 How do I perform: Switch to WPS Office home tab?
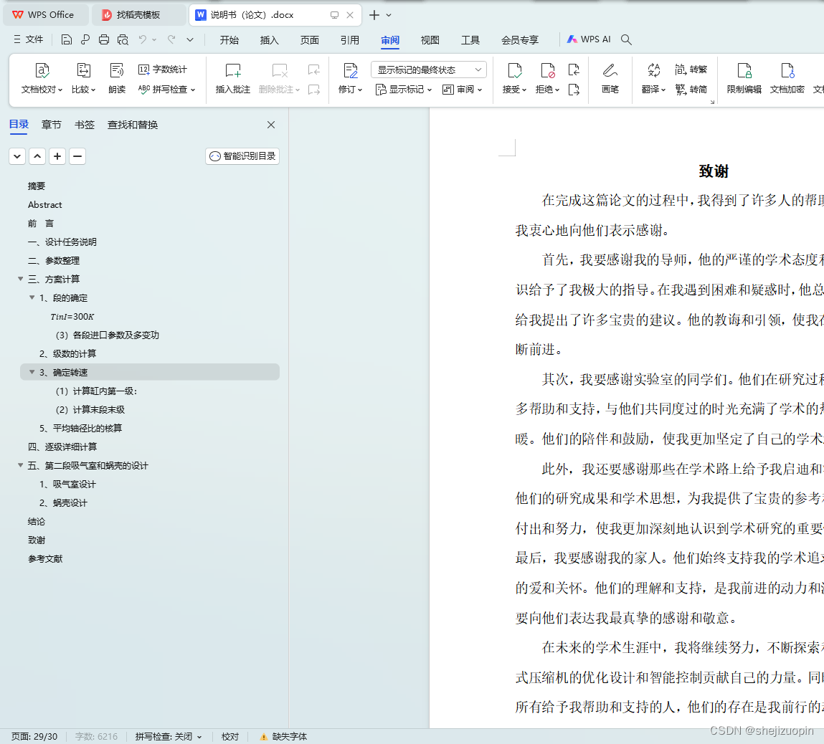(x=45, y=15)
